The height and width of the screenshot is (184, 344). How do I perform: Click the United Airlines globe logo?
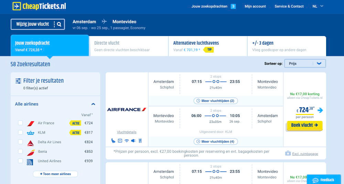pyautogui.click(x=30, y=162)
